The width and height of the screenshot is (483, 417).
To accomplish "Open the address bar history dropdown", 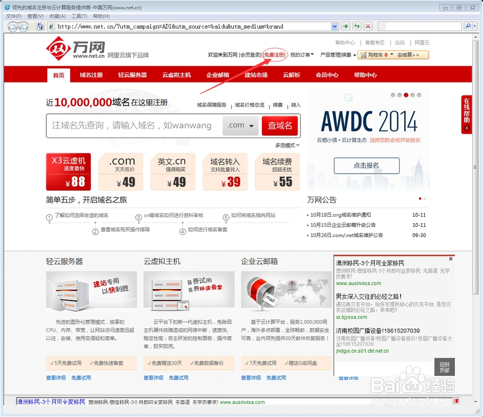I will tap(335, 27).
